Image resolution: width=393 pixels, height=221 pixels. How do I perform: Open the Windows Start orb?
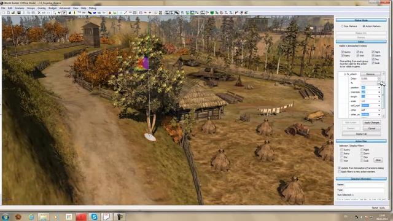(6, 217)
